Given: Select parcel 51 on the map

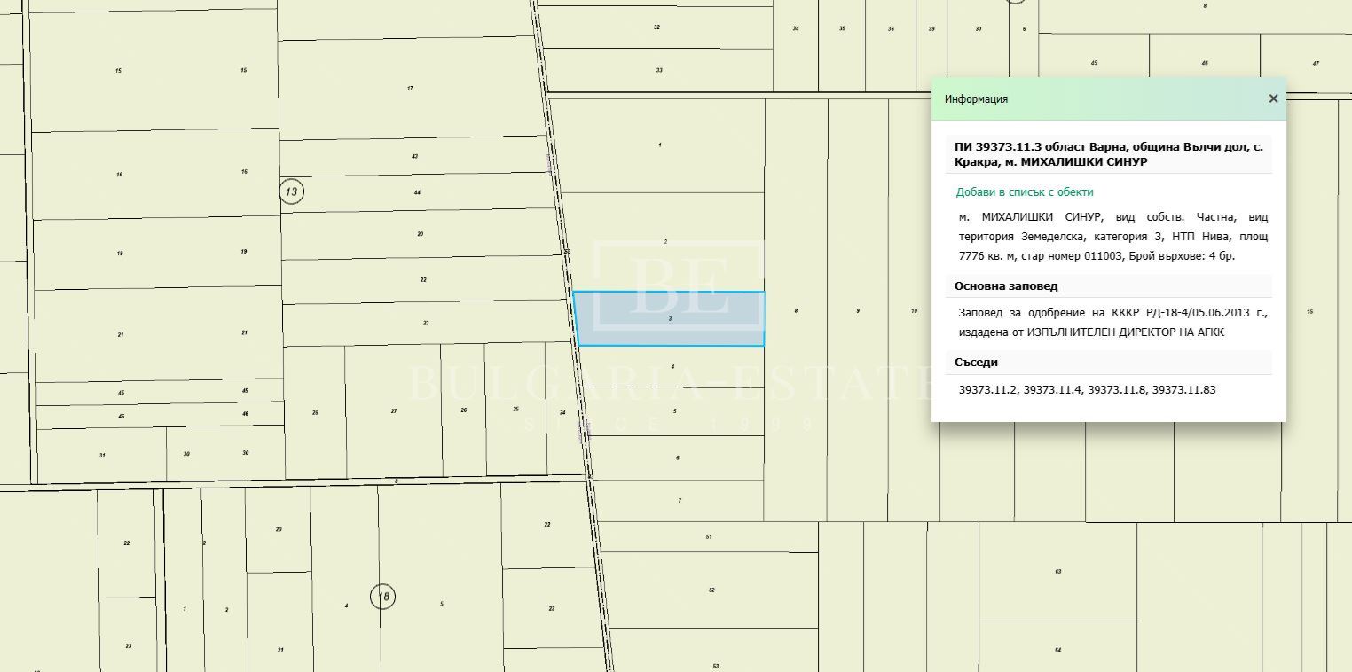Looking at the screenshot, I should (x=709, y=537).
